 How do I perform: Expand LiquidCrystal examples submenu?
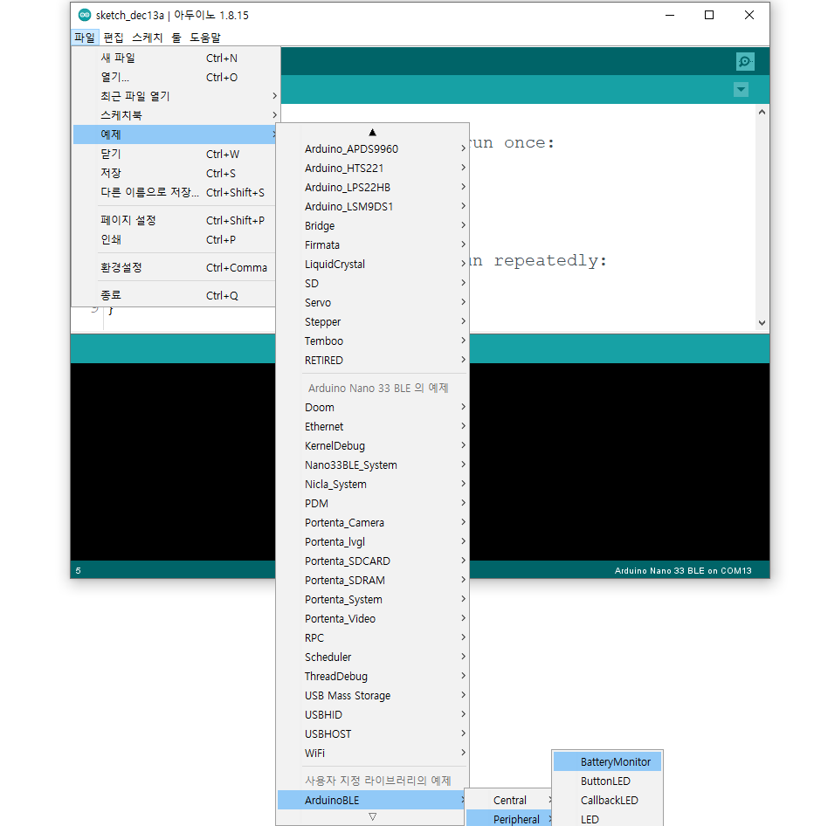pyautogui.click(x=373, y=264)
